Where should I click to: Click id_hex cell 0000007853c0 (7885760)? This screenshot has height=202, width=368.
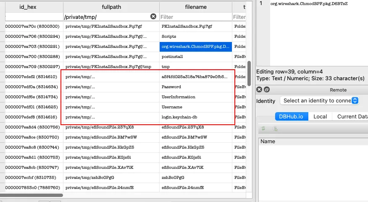click(x=34, y=188)
